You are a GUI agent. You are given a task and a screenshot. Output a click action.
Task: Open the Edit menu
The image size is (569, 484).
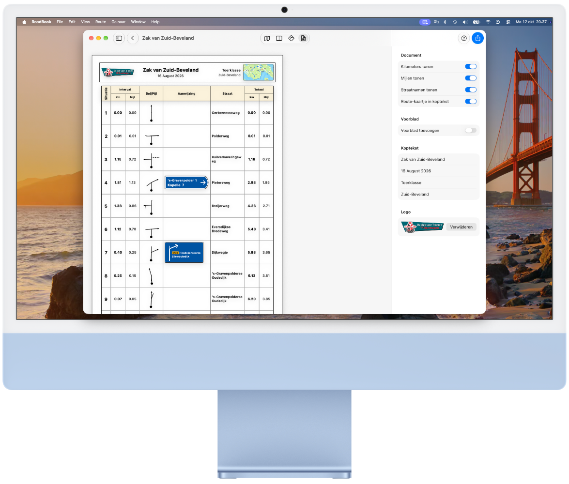(x=72, y=22)
